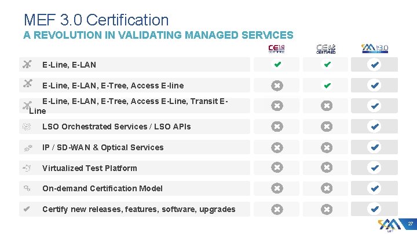417x234 pixels.
Task: Click gray X for Virtualized Test Platform under CE 2.0
Action: coord(326,168)
